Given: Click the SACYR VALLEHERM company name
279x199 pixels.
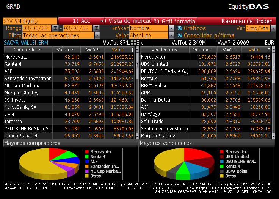Looking at the screenshot, I should point(26,43).
